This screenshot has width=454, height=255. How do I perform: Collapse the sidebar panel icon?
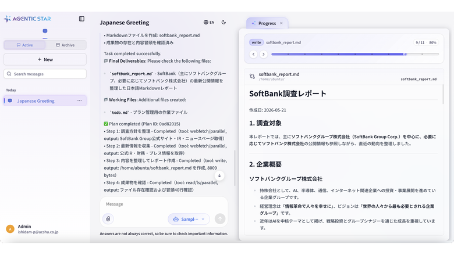(x=81, y=19)
